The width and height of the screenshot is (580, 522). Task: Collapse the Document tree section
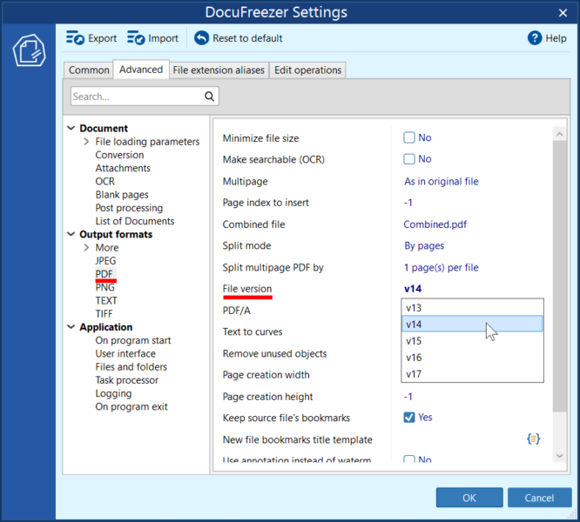tap(71, 128)
